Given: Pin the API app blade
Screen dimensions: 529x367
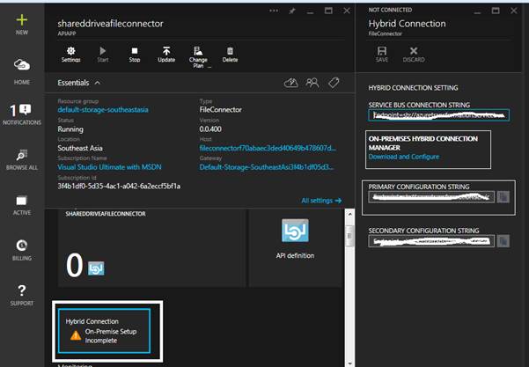Looking at the screenshot, I should [292, 11].
